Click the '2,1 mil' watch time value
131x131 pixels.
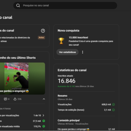coord(108,110)
